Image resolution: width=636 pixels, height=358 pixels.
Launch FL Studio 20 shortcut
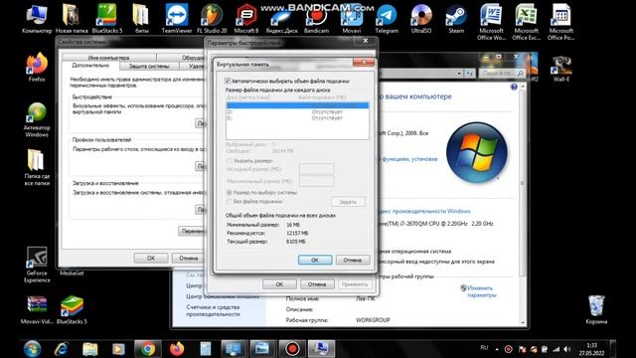(x=212, y=19)
